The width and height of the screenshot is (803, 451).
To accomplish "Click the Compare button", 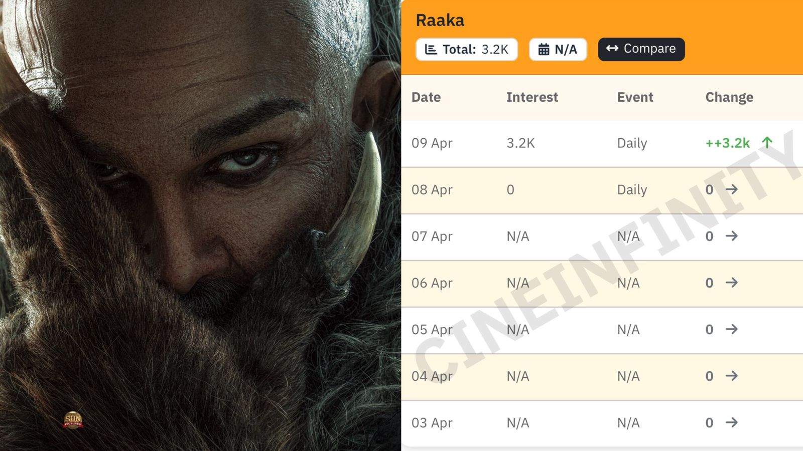I will pyautogui.click(x=641, y=49).
